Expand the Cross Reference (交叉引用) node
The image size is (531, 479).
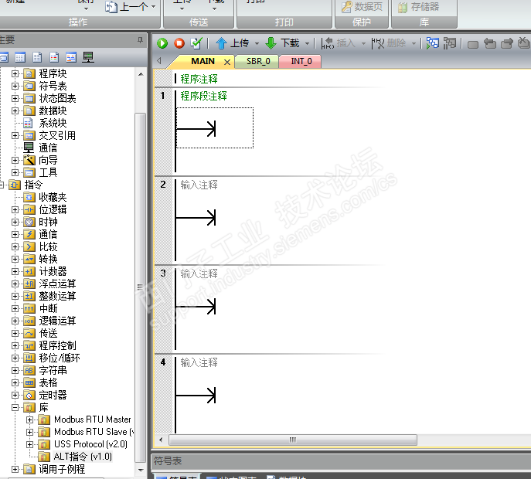[15, 135]
